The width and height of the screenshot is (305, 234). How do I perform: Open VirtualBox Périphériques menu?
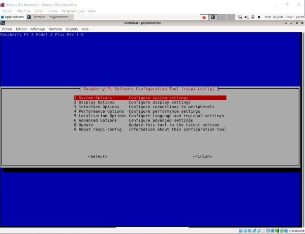73,11
